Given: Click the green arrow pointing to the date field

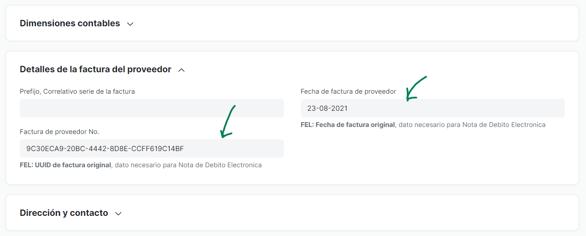Looking at the screenshot, I should (x=416, y=88).
